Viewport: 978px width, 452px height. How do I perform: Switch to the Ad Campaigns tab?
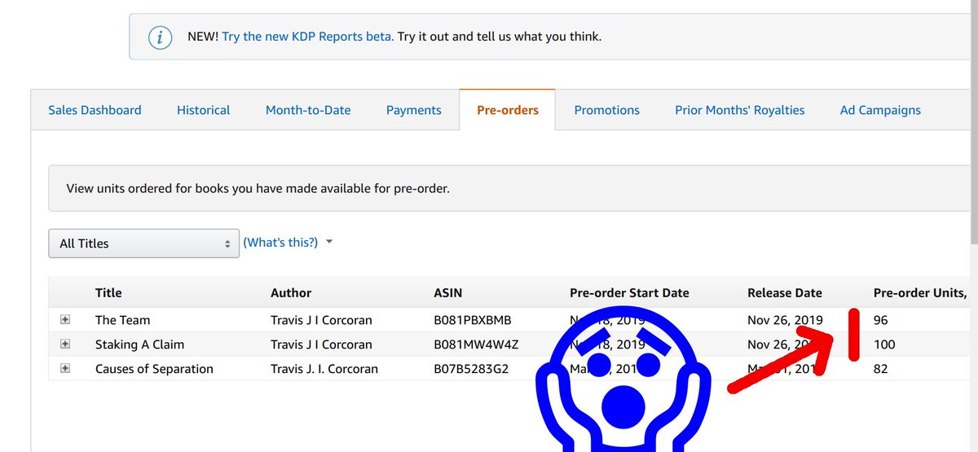tap(881, 110)
